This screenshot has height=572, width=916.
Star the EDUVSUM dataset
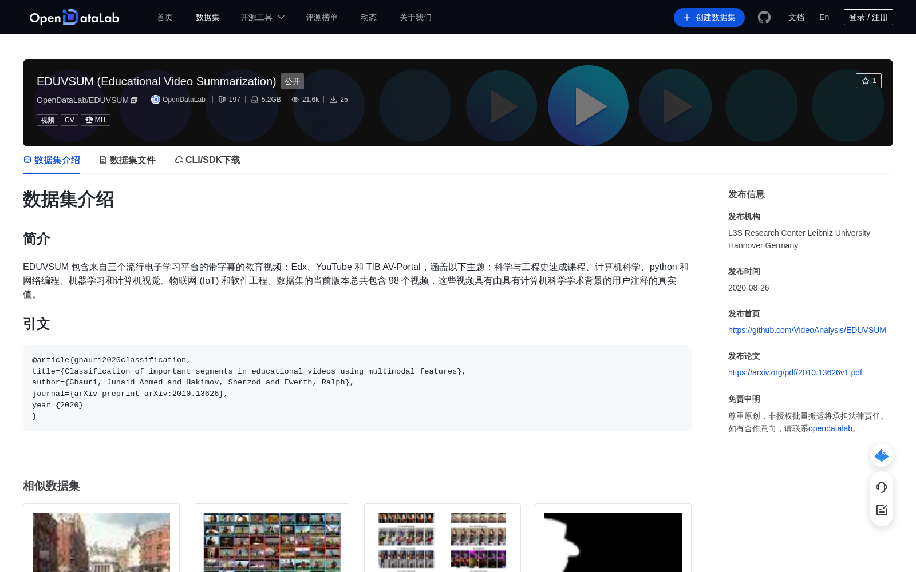[868, 81]
